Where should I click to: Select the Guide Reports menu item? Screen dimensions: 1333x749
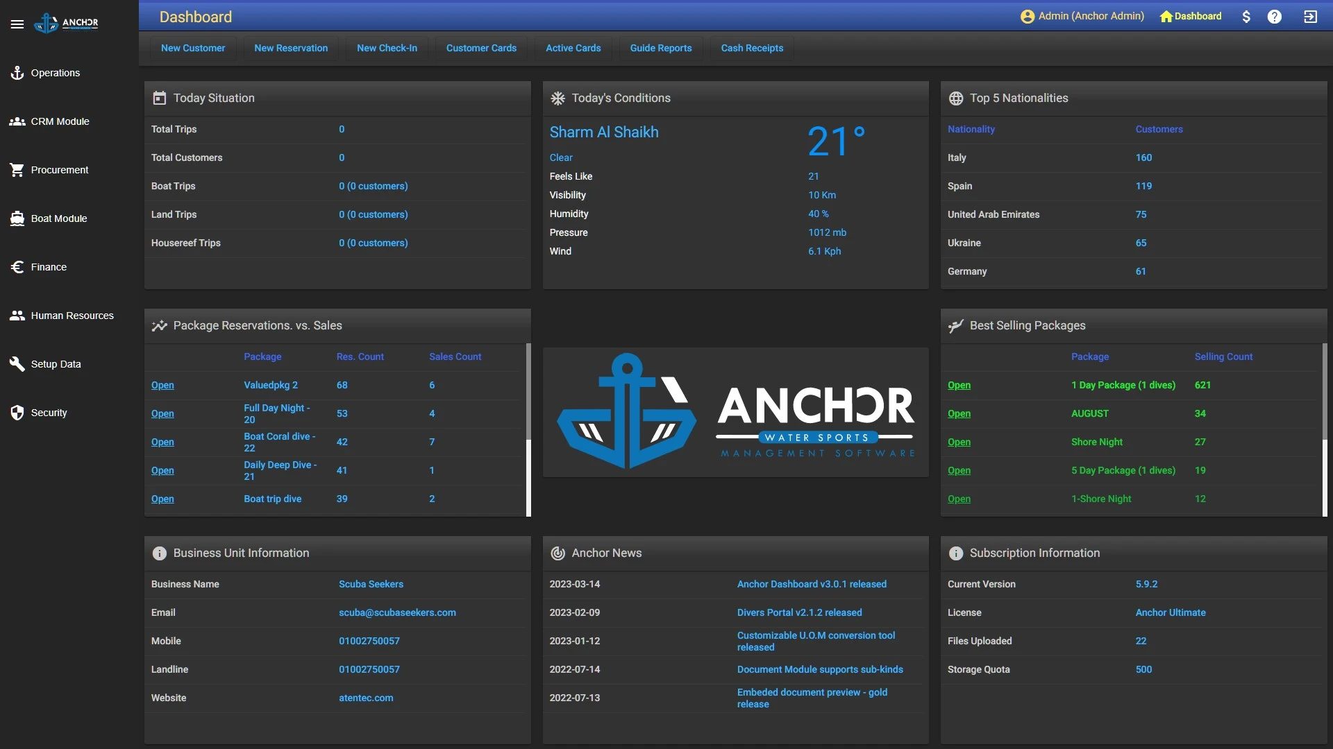coord(660,48)
